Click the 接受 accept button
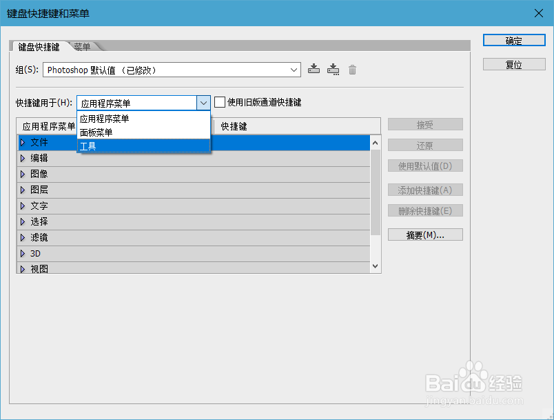The height and width of the screenshot is (420, 554). (425, 124)
